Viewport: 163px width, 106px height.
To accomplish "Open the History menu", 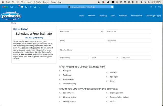I will click(29, 2).
